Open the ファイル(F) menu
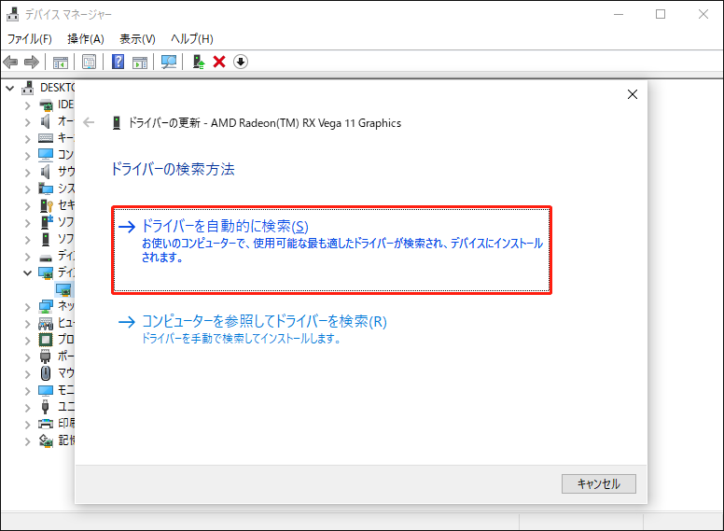This screenshot has height=531, width=724. [30, 39]
